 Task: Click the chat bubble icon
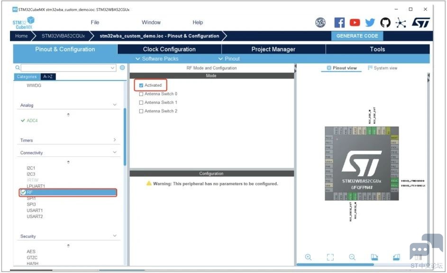pyautogui.click(x=426, y=246)
